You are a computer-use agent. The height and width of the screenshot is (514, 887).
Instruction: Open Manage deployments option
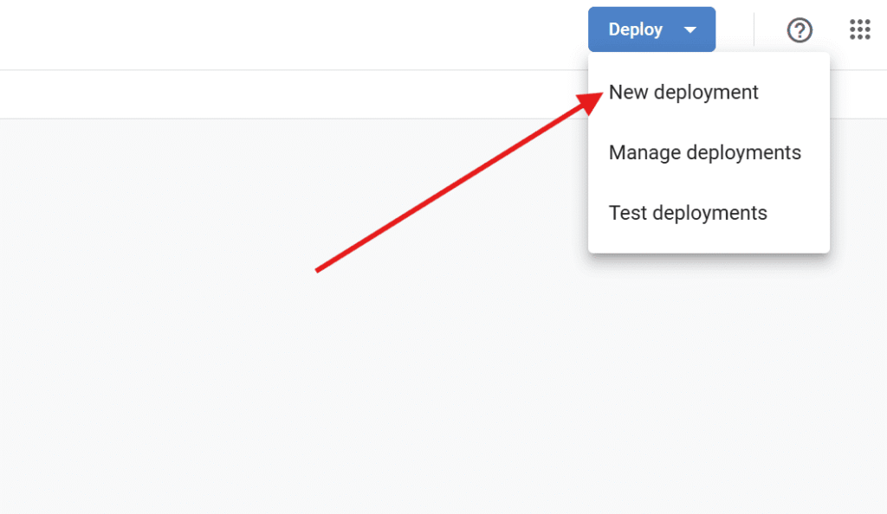pos(704,152)
